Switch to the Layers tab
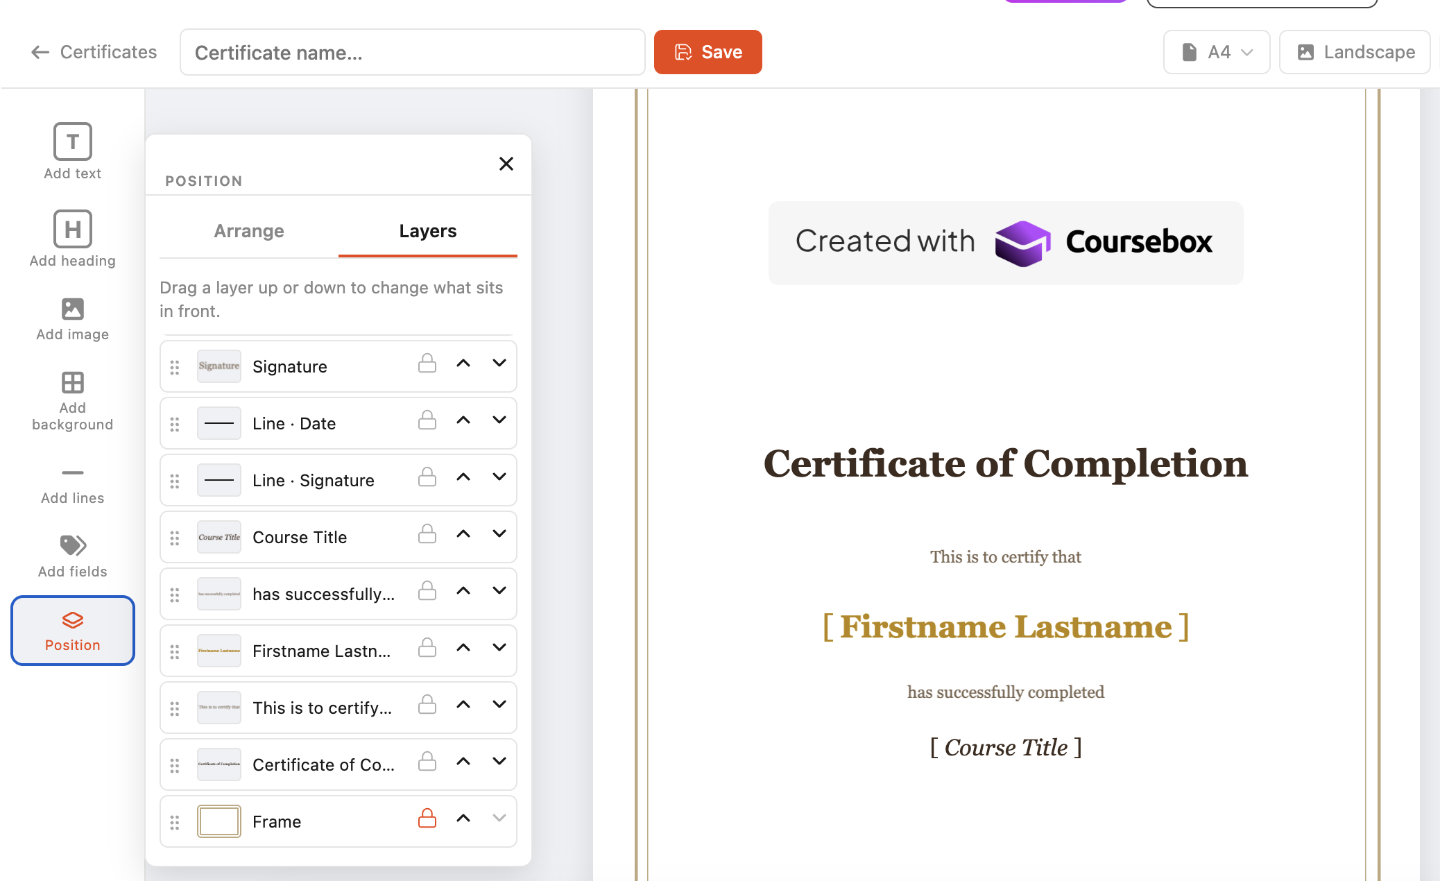The height and width of the screenshot is (881, 1440). (x=428, y=231)
